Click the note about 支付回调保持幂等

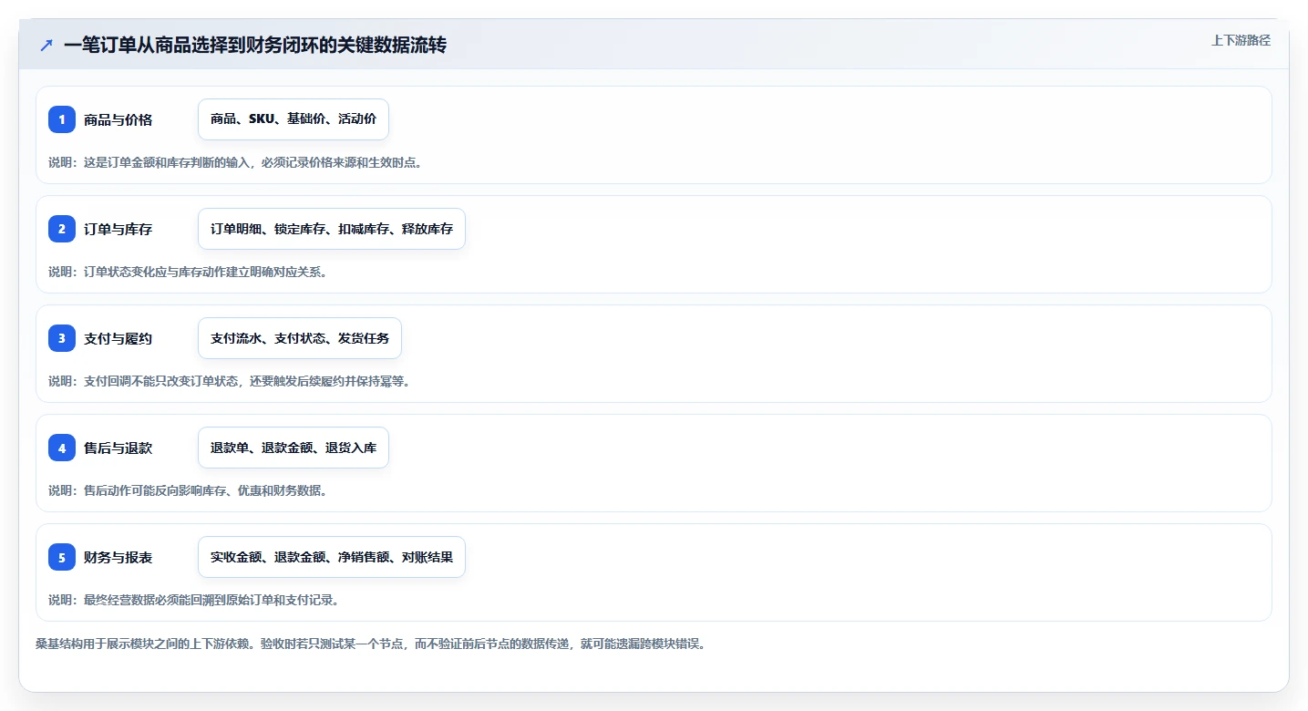pyautogui.click(x=229, y=381)
